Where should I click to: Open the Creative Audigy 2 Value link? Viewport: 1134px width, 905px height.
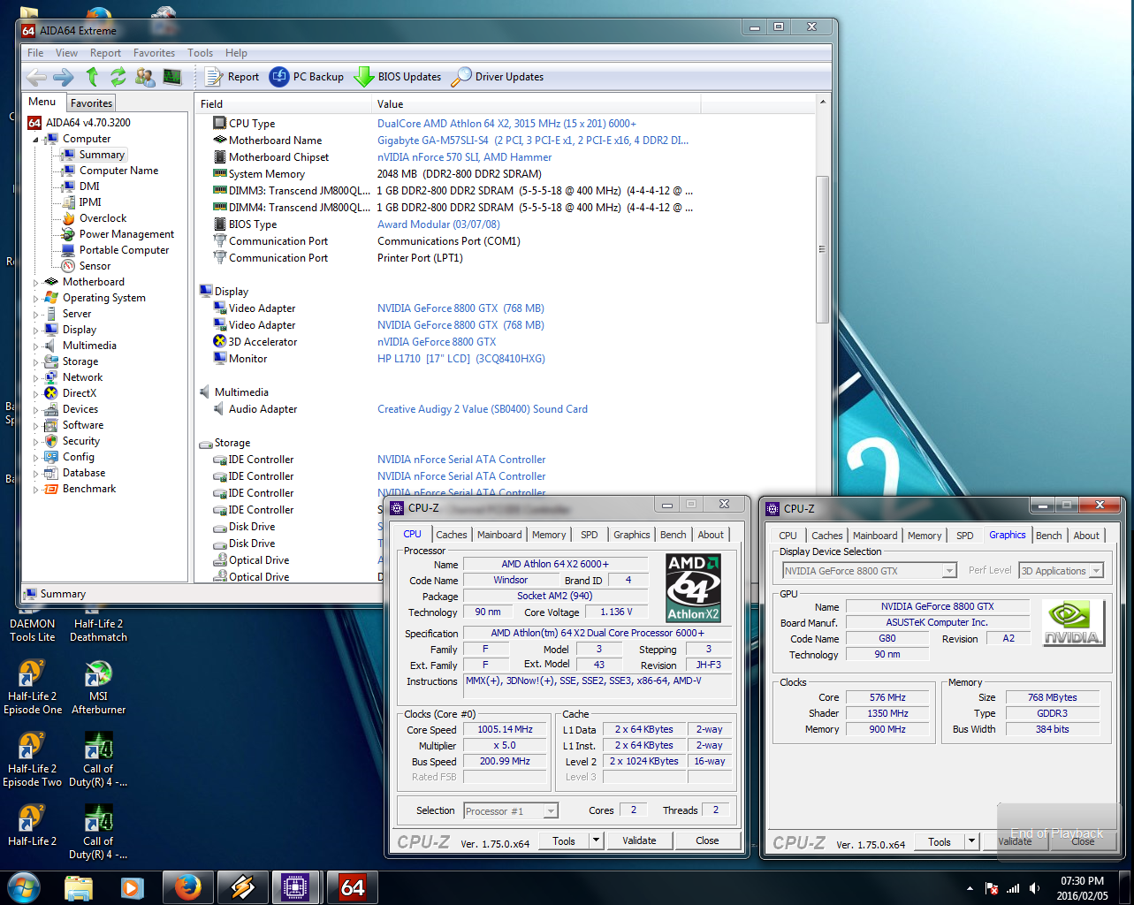[x=483, y=409]
